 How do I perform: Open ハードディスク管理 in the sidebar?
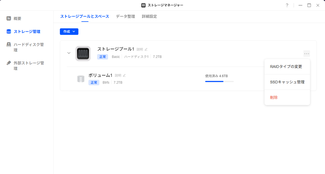25,47
